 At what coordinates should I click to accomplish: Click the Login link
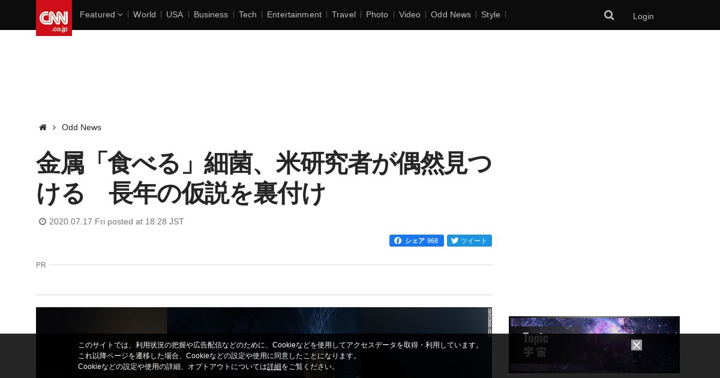pos(643,16)
